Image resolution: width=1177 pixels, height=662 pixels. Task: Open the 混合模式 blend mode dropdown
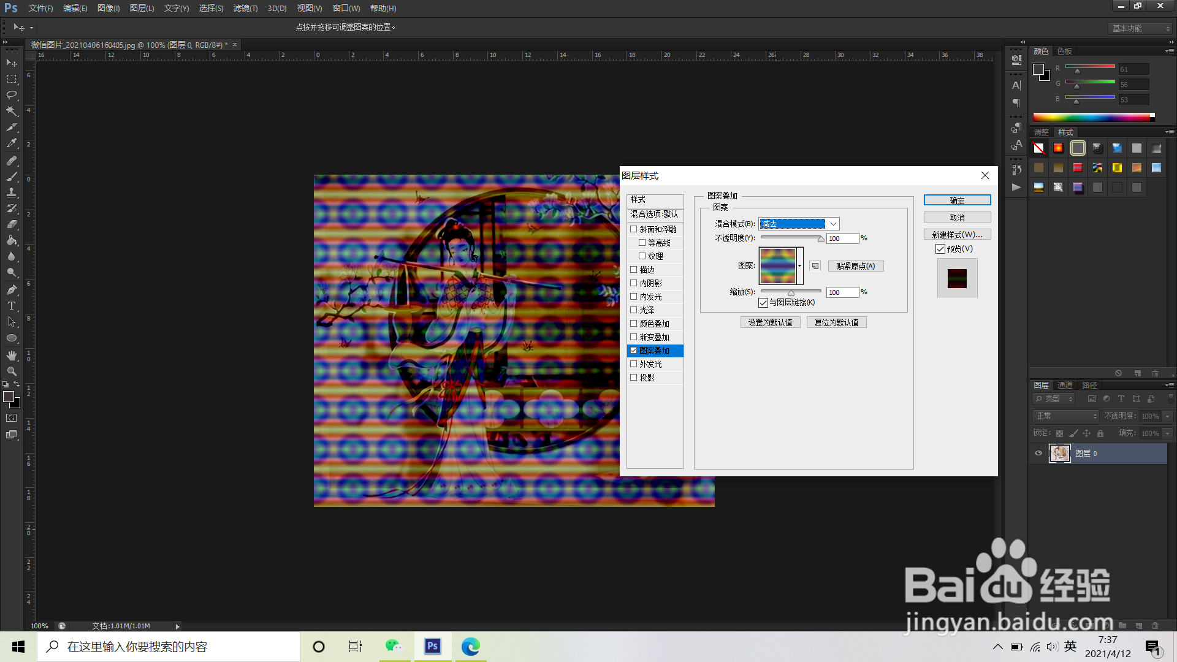point(833,224)
